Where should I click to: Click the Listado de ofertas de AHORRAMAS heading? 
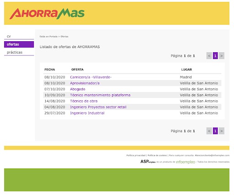(x=70, y=47)
